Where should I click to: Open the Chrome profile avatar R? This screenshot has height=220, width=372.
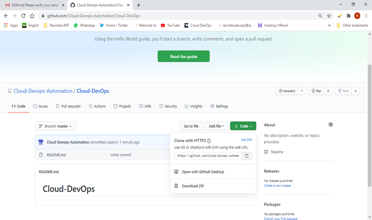point(357,16)
